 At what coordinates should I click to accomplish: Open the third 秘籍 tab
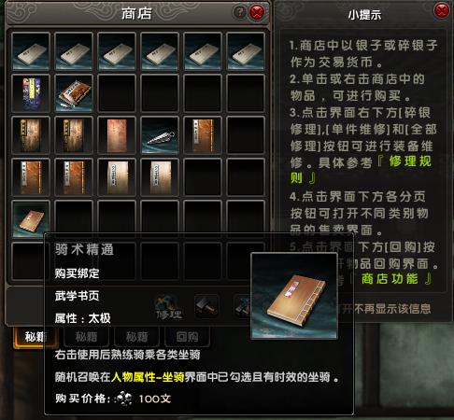[x=136, y=337]
